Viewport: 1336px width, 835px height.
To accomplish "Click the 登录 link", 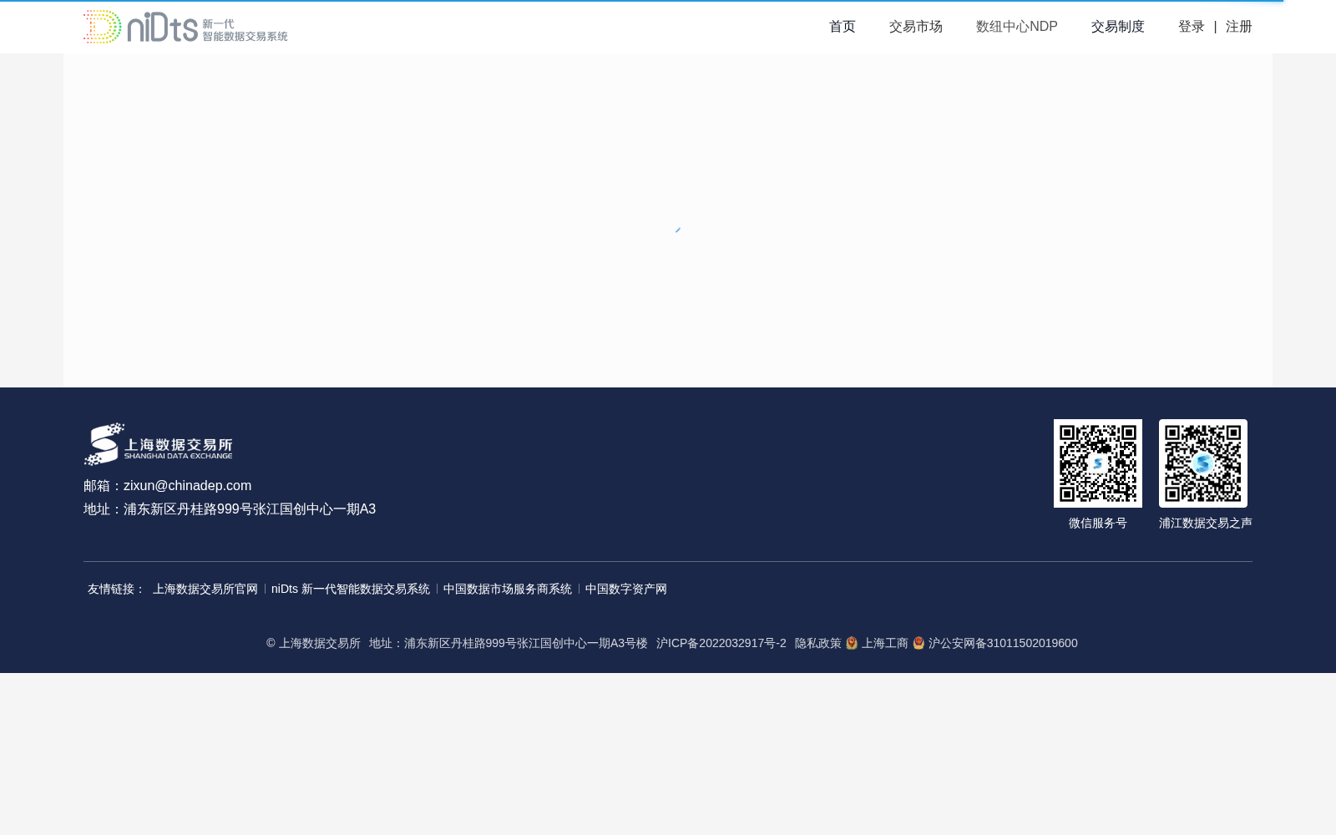I will tap(1191, 27).
